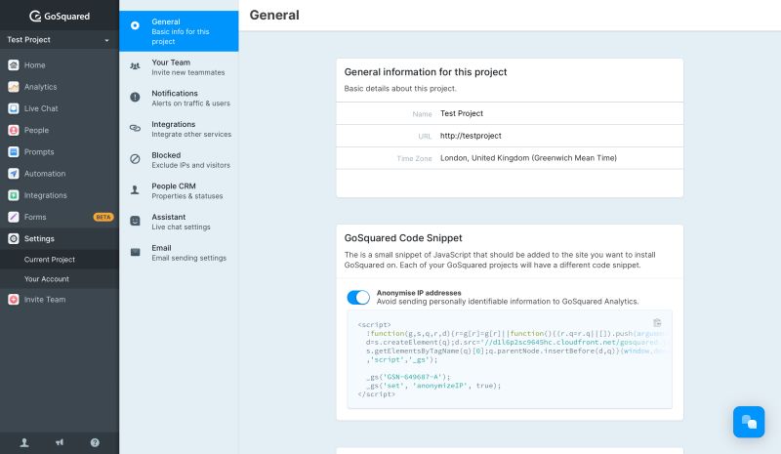Image resolution: width=781 pixels, height=454 pixels.
Task: Click inside the code snippet box
Action: [510, 359]
